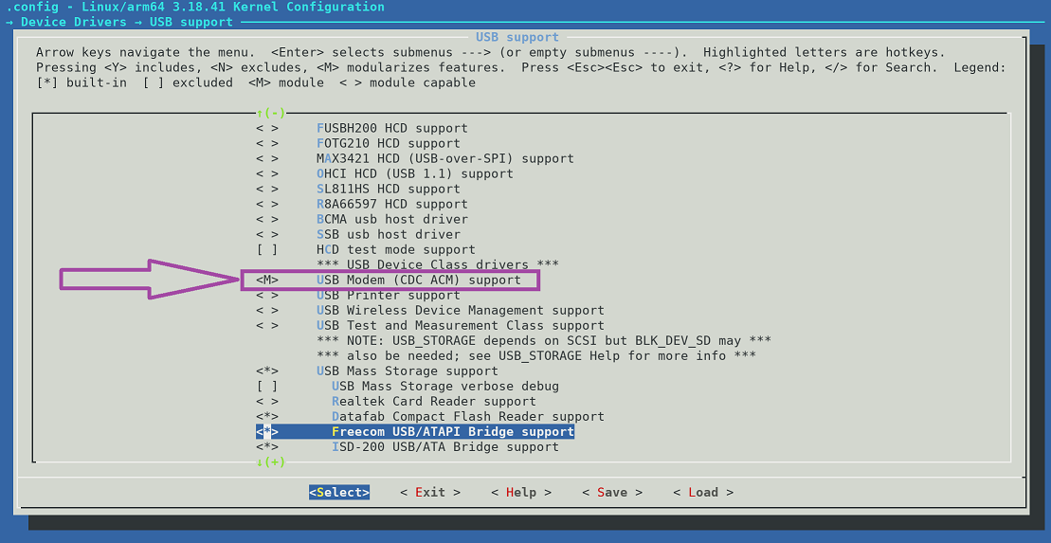Click the Select button at bottom
This screenshot has height=543, width=1051.
[338, 492]
